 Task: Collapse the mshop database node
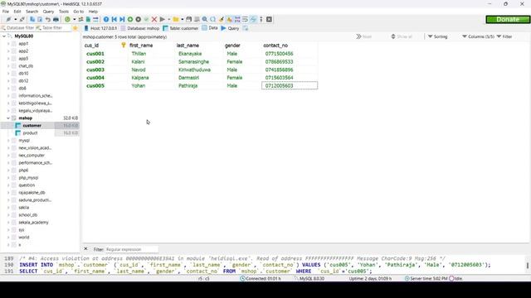(x=8, y=118)
